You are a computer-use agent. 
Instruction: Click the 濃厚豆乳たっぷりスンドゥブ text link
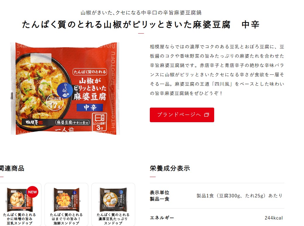point(113,219)
